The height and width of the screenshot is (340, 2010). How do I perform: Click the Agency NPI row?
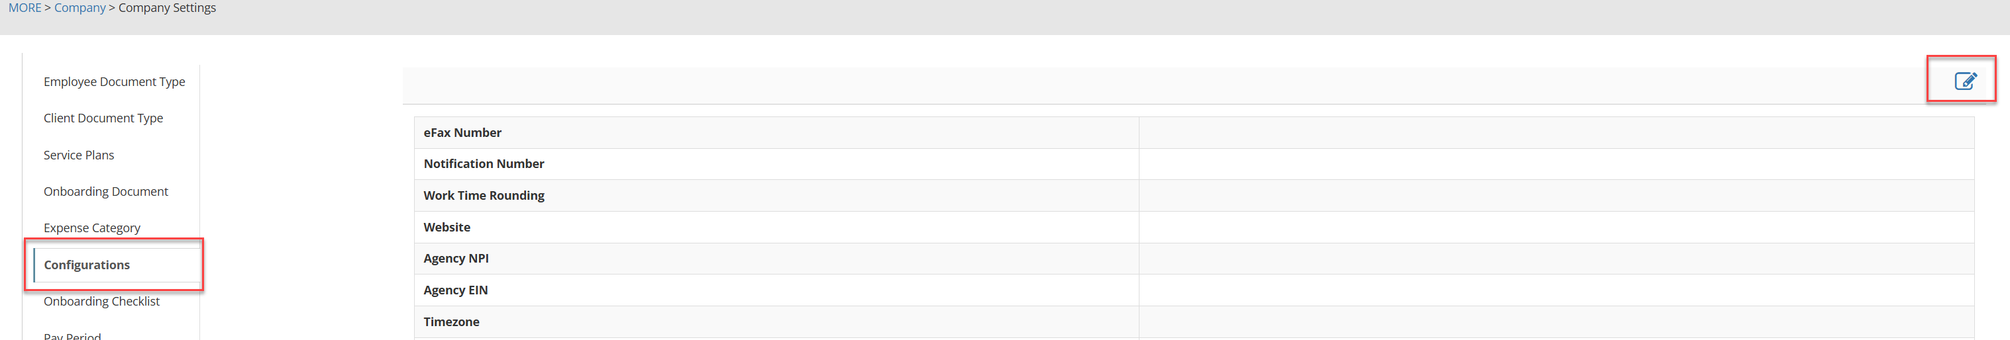(456, 259)
